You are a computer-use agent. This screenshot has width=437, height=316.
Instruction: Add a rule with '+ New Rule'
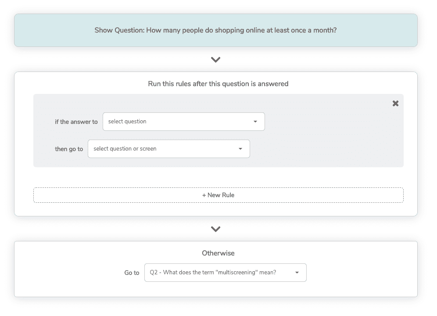(x=218, y=195)
